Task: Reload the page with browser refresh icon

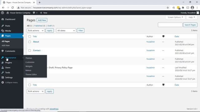Action: tap(12, 7)
